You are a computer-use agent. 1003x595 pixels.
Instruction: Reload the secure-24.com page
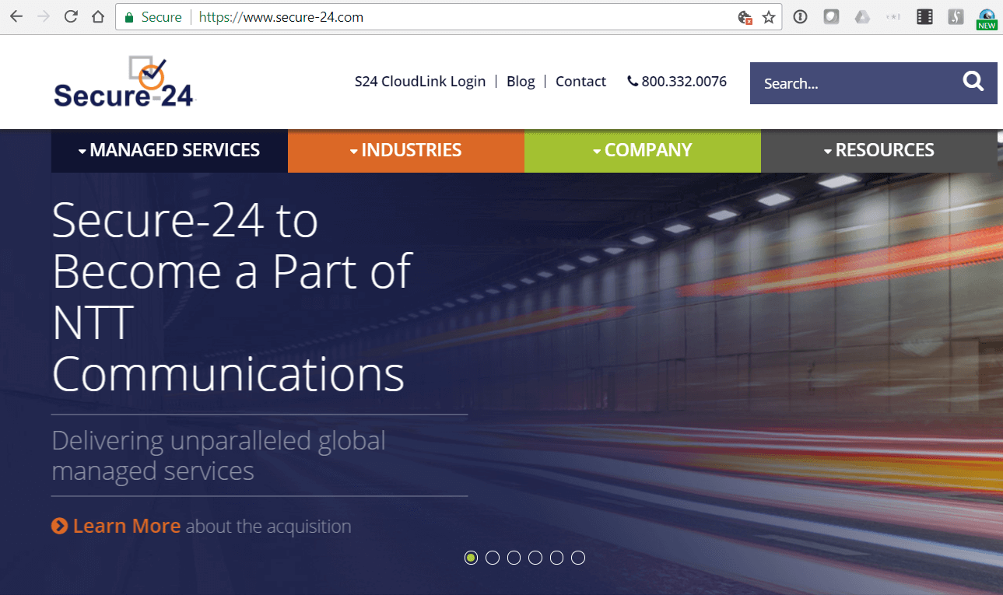[70, 16]
